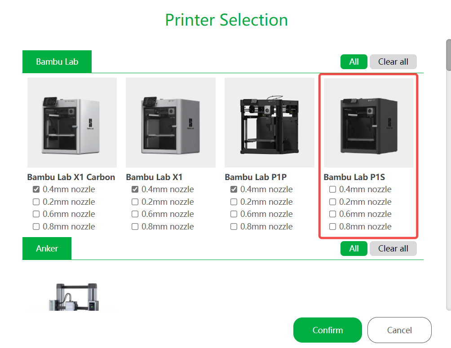Enable X1 Carbon 0.6mm nozzle checkbox

[x=36, y=214]
